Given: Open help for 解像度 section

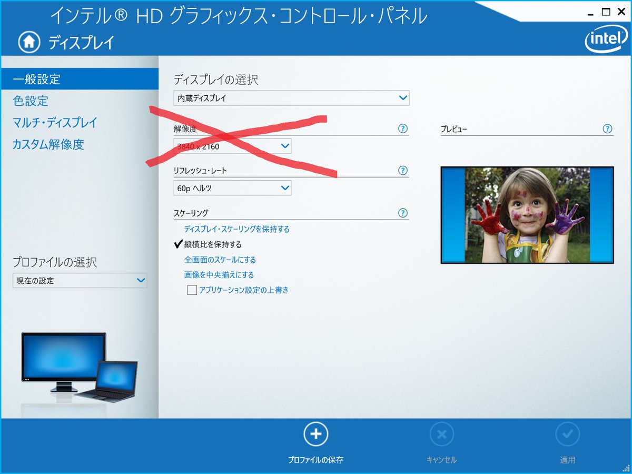Looking at the screenshot, I should (403, 129).
